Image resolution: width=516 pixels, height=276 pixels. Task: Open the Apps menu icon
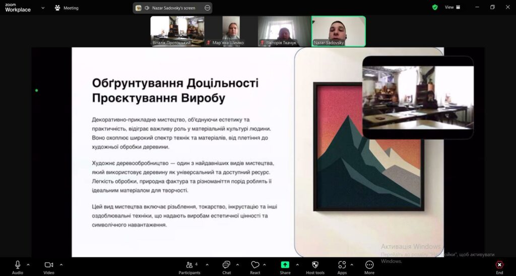click(342, 265)
